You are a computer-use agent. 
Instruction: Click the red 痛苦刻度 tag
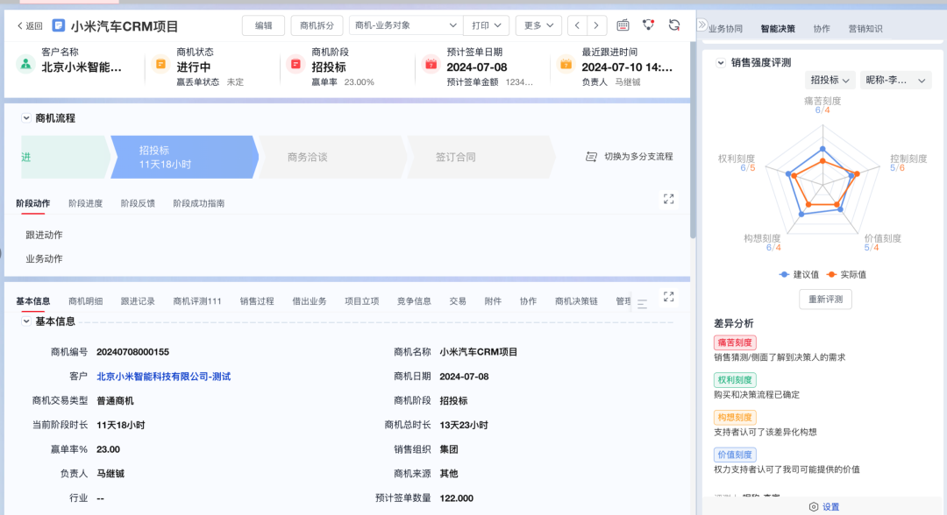(735, 342)
